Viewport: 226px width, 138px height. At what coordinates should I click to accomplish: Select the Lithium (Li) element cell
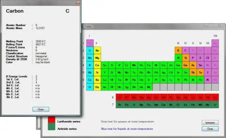(x=90, y=50)
